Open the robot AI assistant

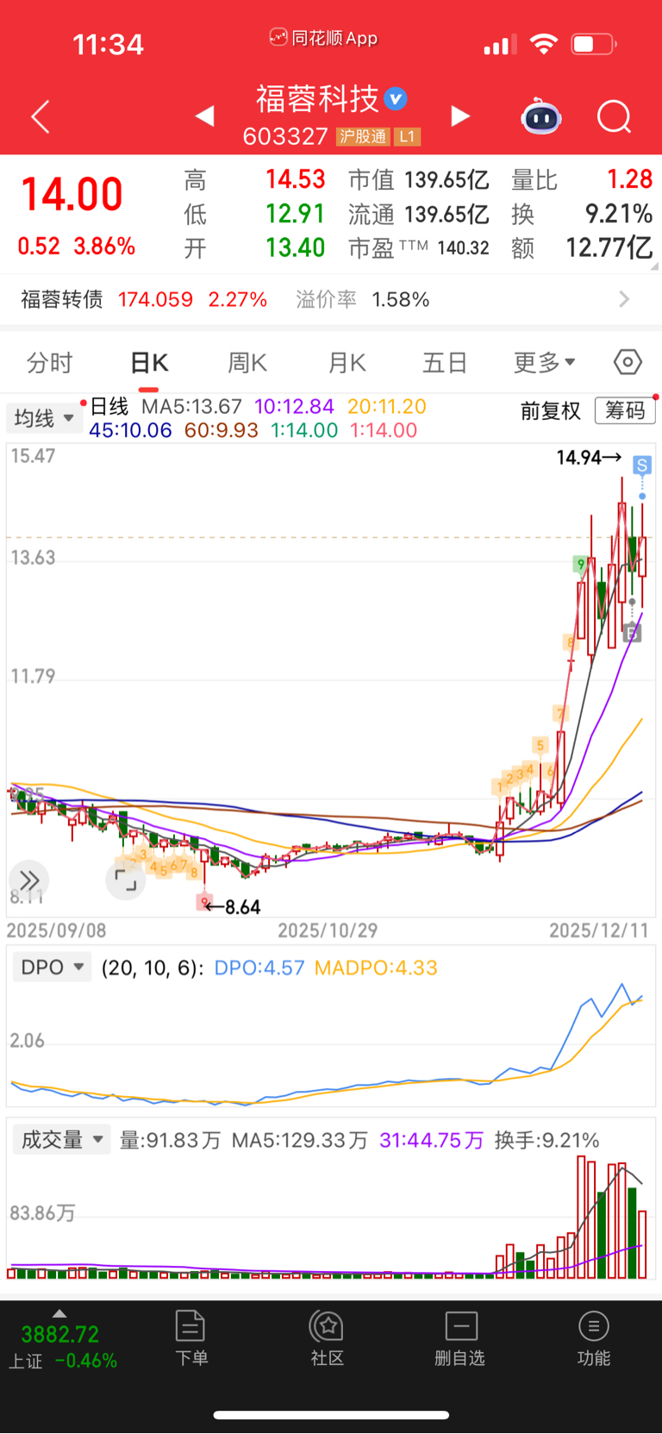click(x=541, y=116)
